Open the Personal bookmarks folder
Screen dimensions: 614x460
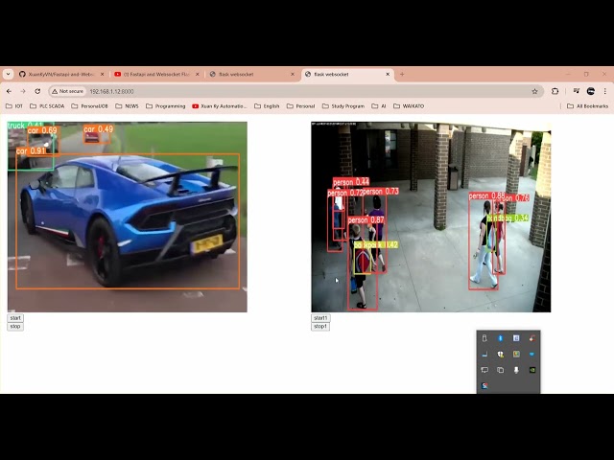click(300, 106)
